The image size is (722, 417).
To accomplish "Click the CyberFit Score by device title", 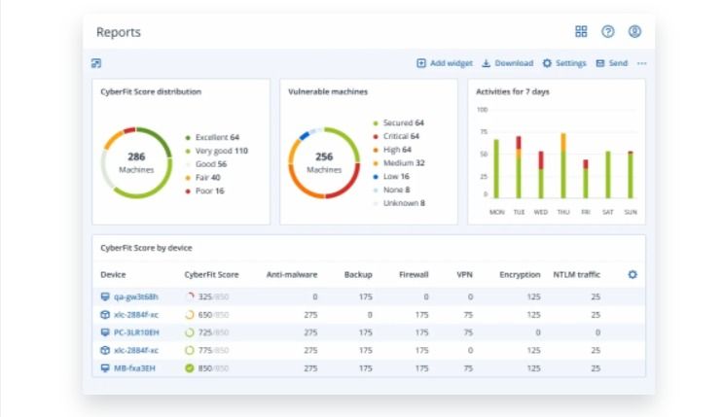I will click(146, 248).
